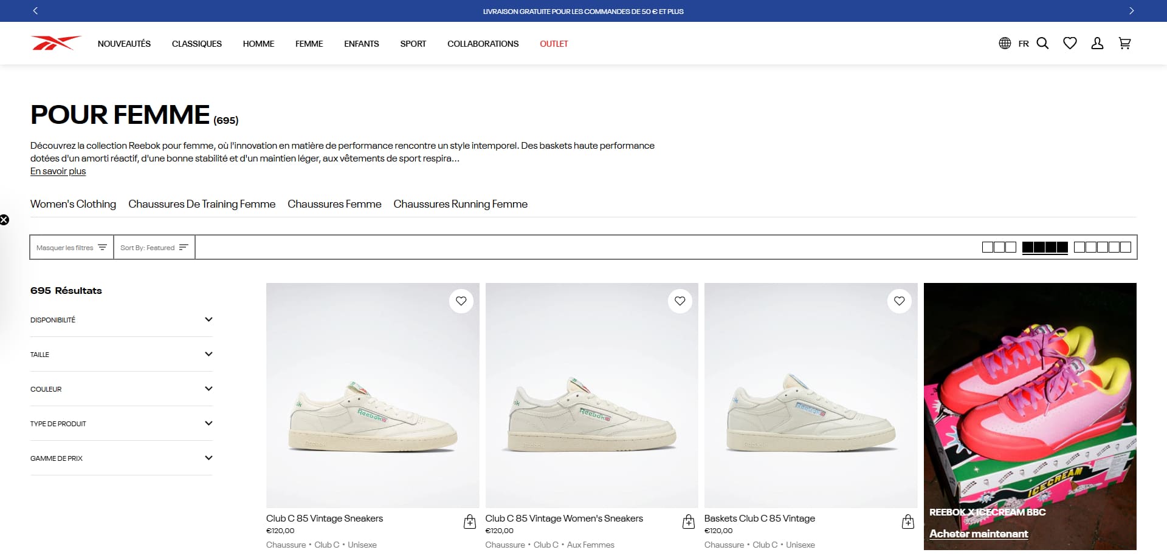Viewport: 1167px width, 558px height.
Task: Show next announcement banner message
Action: point(1131,11)
